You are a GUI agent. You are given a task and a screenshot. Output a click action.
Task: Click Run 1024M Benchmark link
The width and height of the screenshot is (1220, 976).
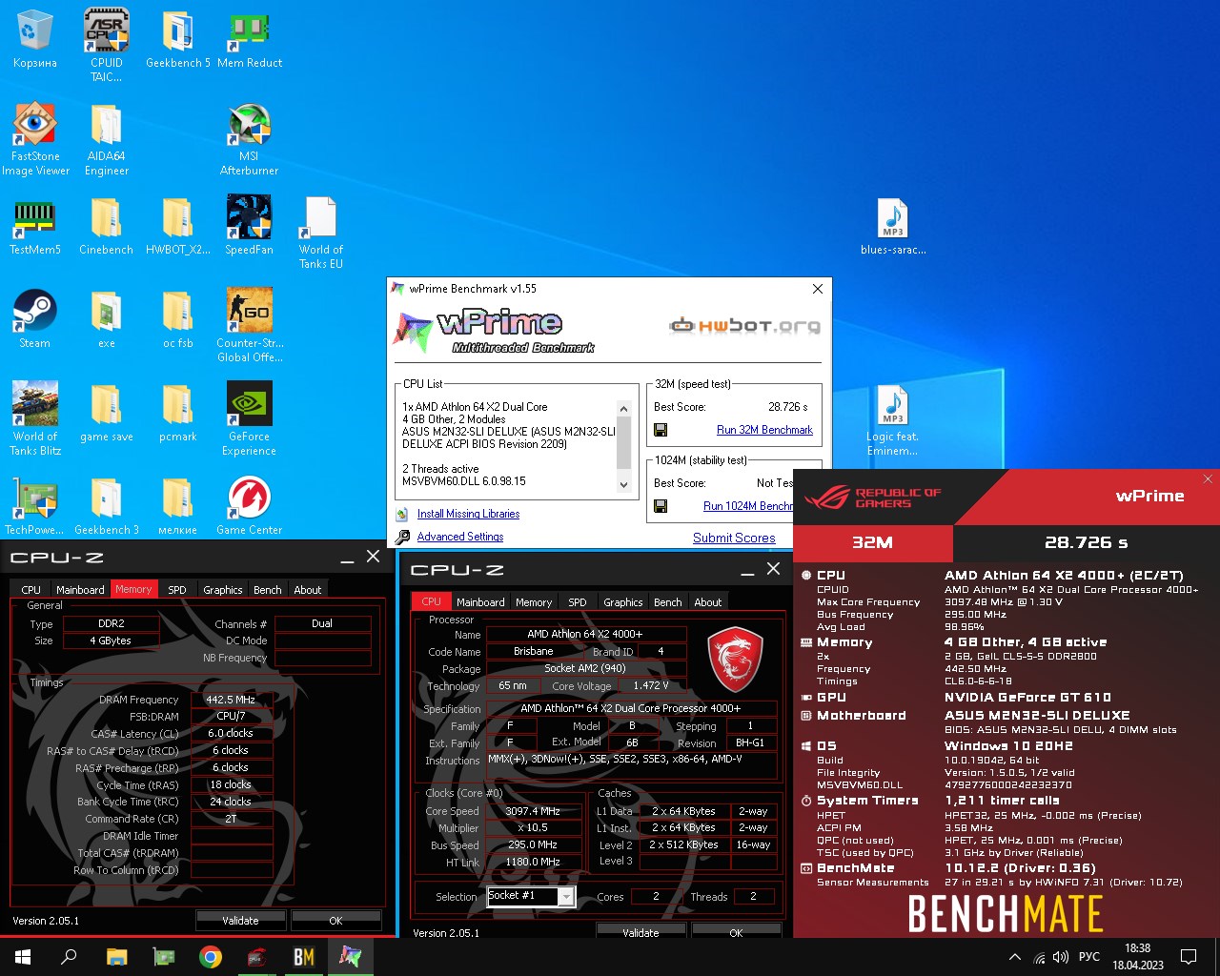tap(748, 506)
